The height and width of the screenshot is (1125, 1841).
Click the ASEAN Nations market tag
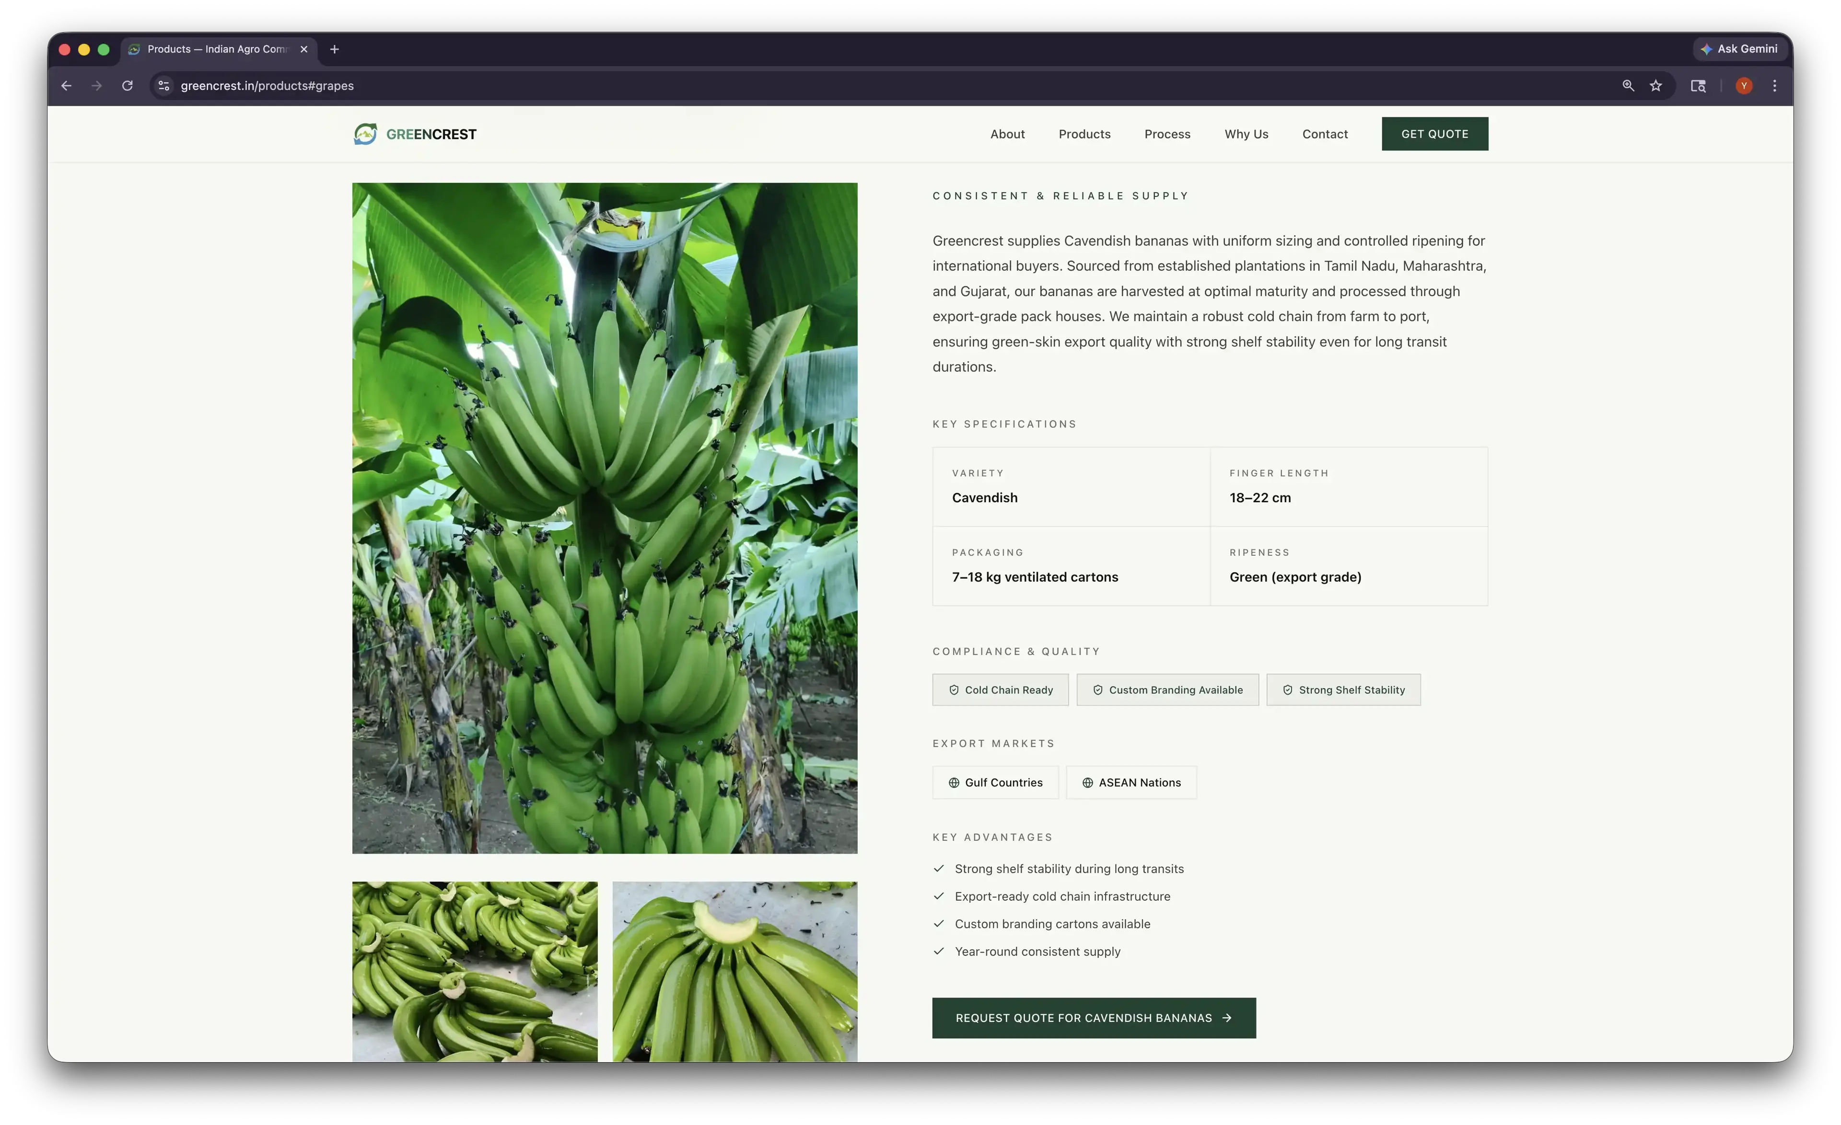tap(1131, 782)
